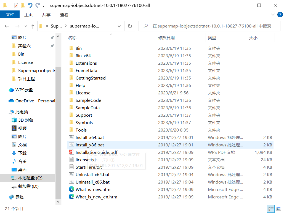
Task: Select the Bin_x64 folder
Action: (x=83, y=56)
